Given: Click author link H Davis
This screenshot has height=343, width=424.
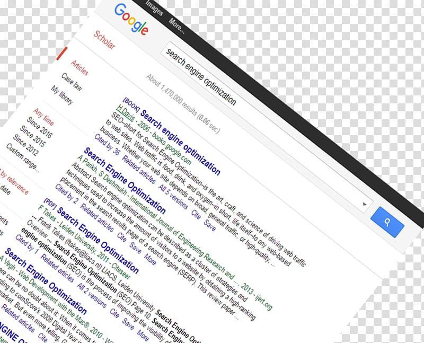Looking at the screenshot, I should 126,113.
